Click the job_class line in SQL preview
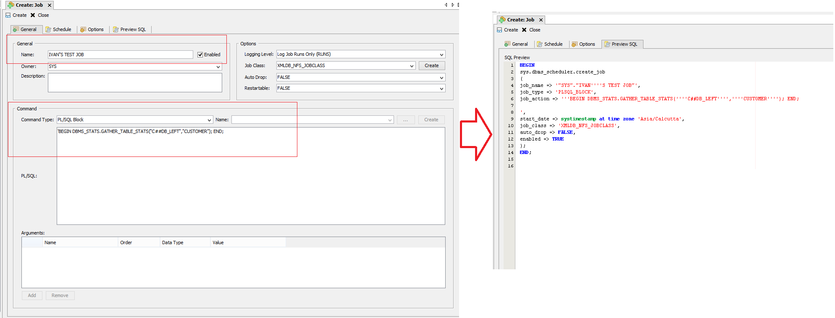835x318 pixels. [570, 125]
